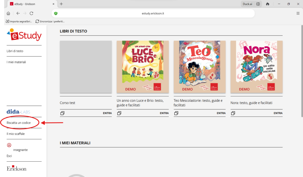Select Riscatta un codice in sidebar
Screen dimensions: 303x177
click(x=19, y=122)
